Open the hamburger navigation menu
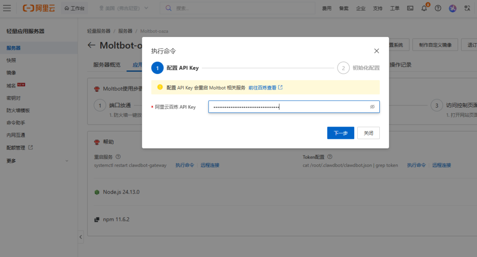 (x=7, y=8)
